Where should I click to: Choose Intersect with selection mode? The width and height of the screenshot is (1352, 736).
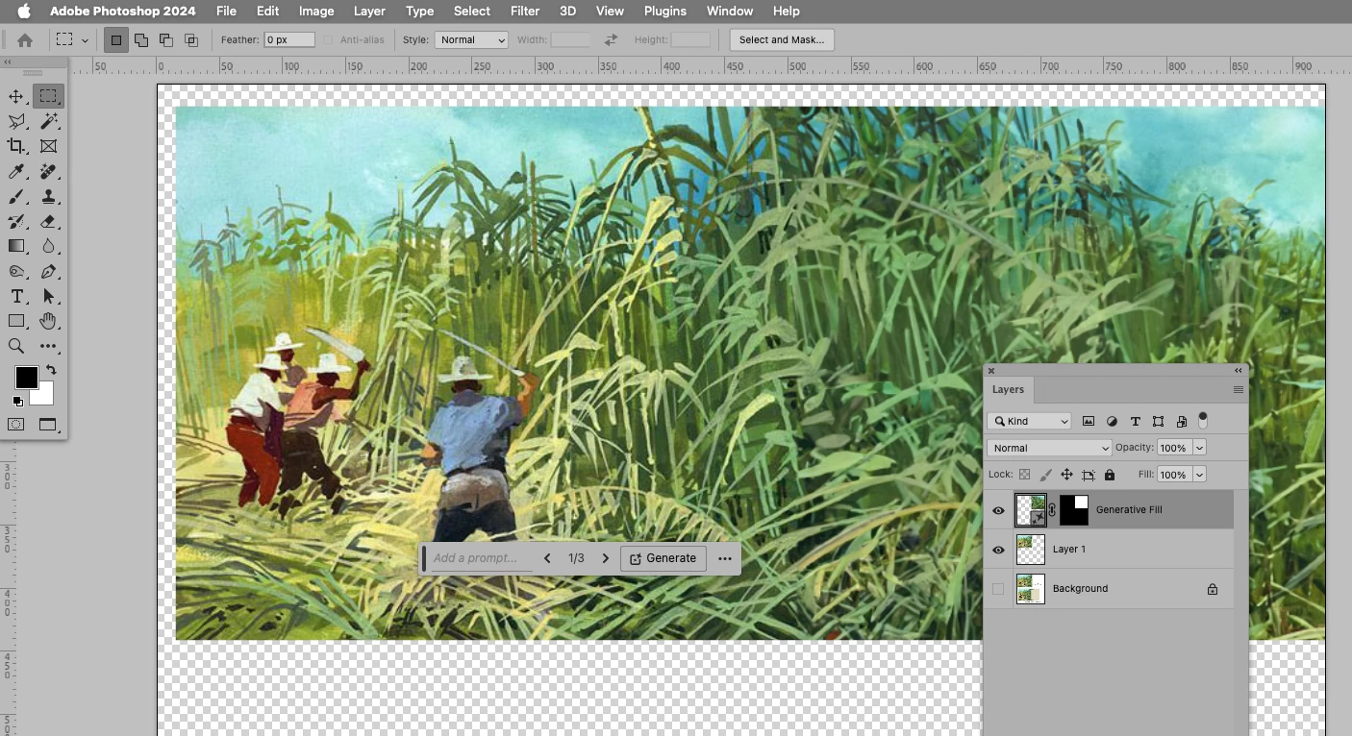tap(191, 39)
